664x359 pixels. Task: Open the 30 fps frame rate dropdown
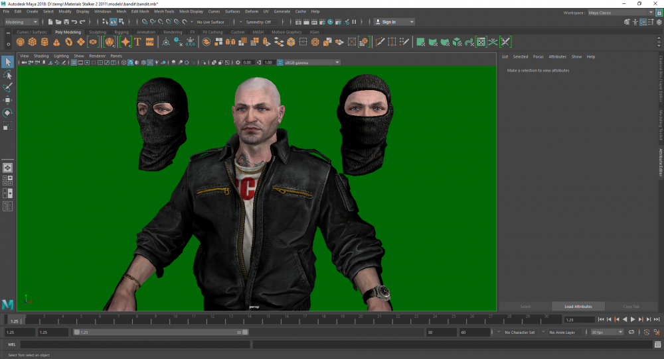(x=607, y=333)
